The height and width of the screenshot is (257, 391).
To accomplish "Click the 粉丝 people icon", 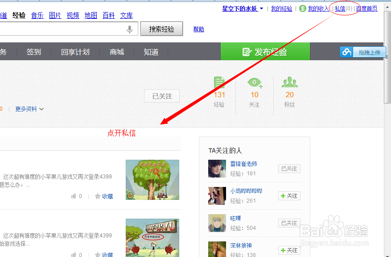I will (289, 82).
